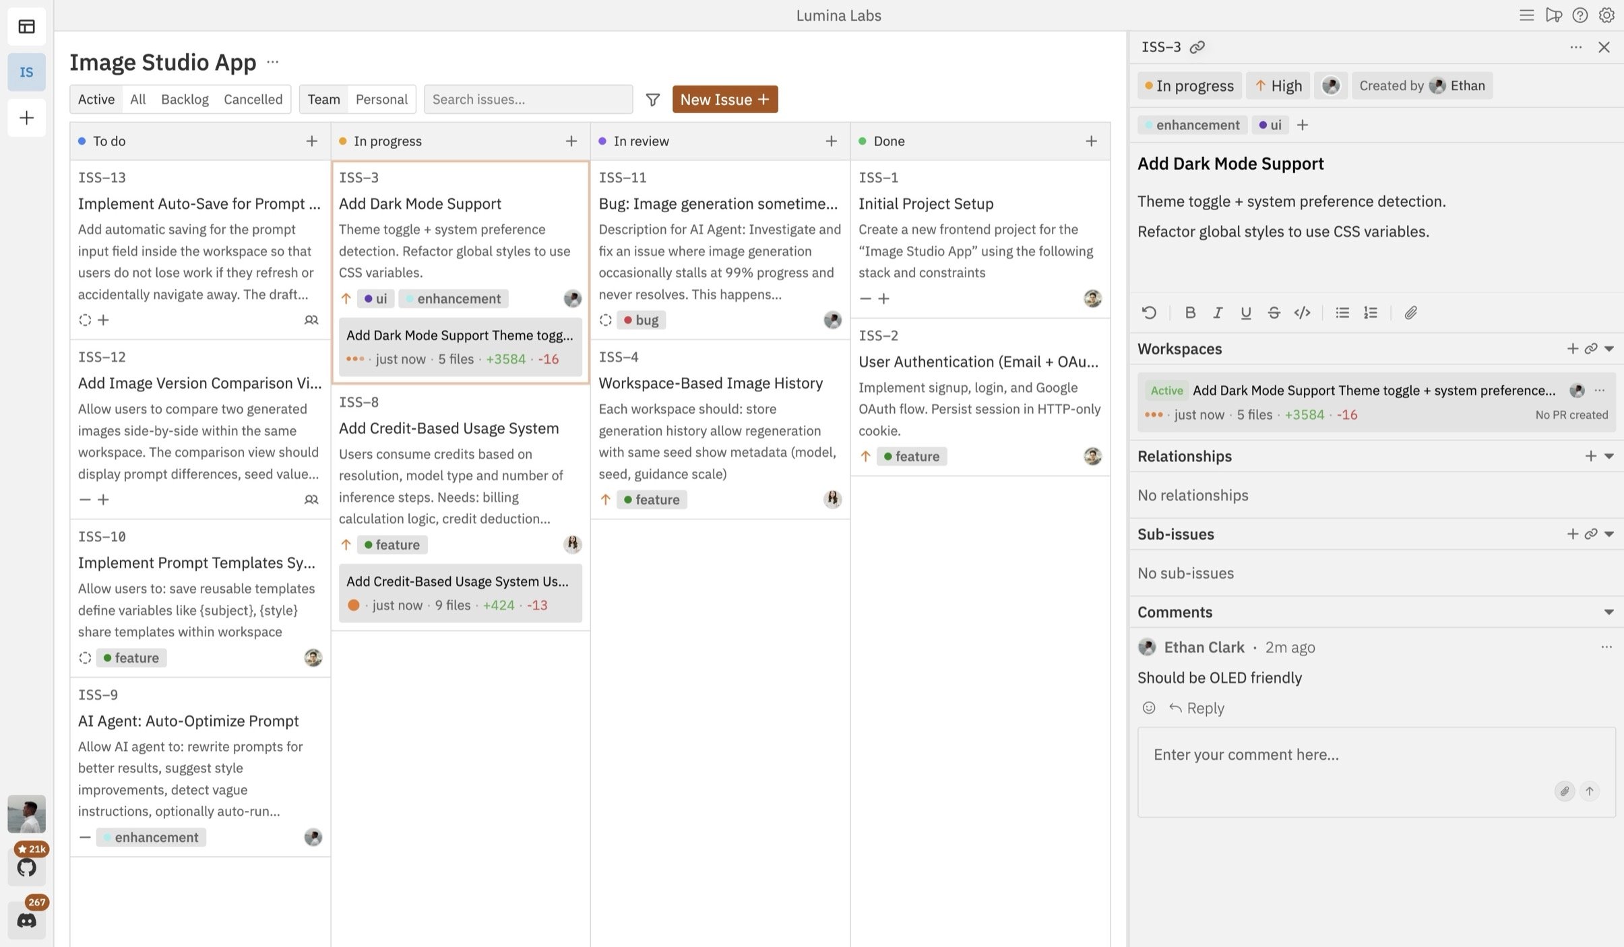The height and width of the screenshot is (947, 1624).
Task: Open the Discord icon in the sidebar
Action: click(x=26, y=921)
